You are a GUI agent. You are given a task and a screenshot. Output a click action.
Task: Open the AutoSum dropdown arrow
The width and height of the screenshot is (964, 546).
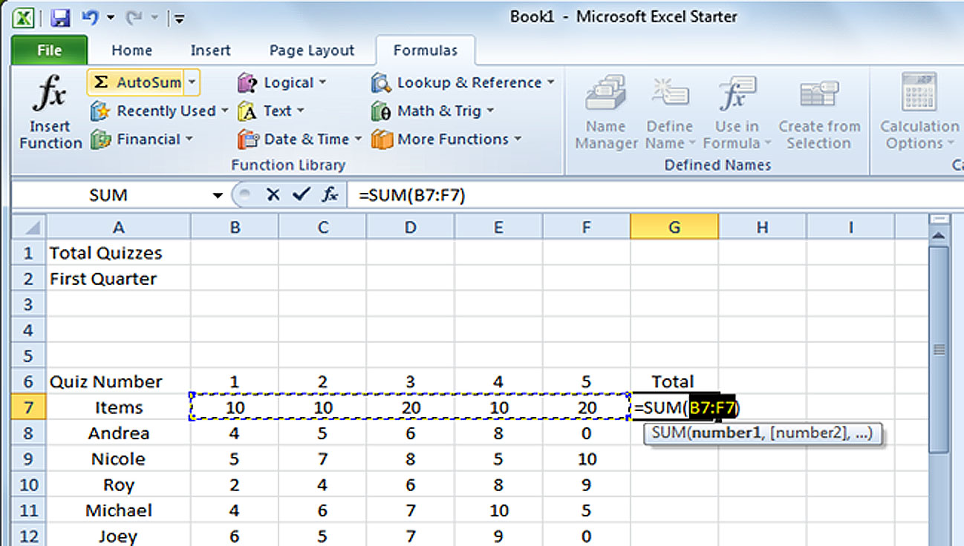point(192,82)
